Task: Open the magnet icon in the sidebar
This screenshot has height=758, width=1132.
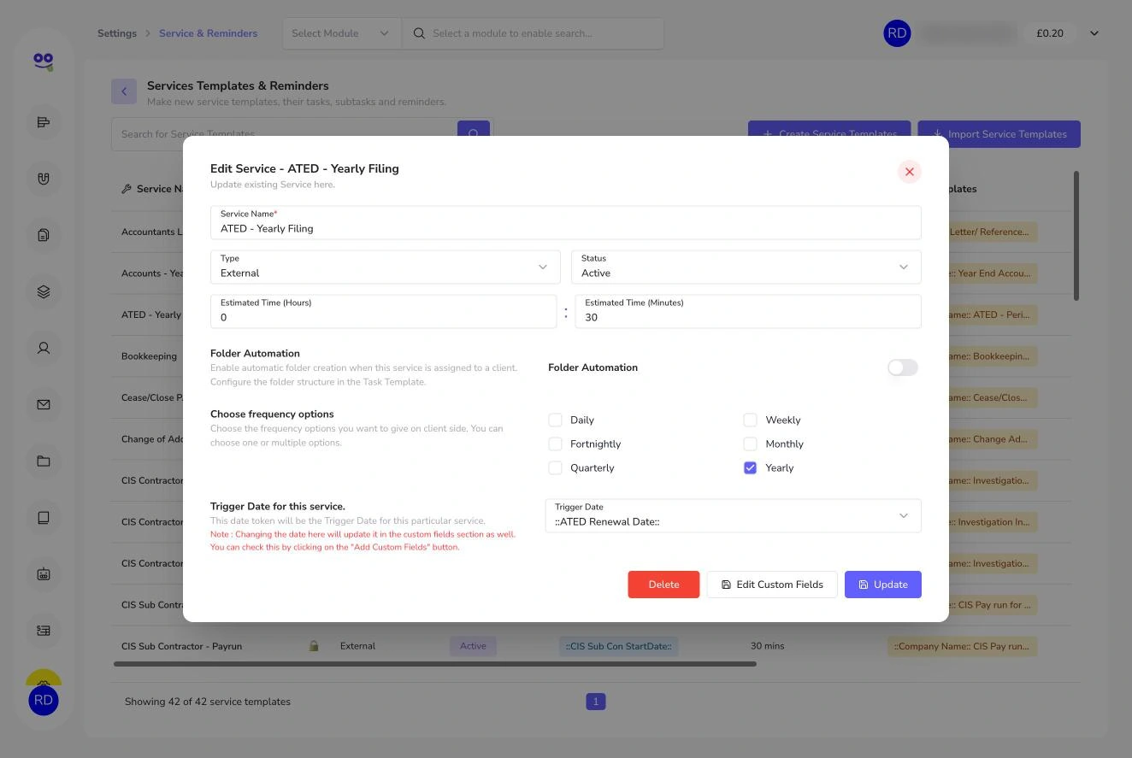Action: (44, 179)
